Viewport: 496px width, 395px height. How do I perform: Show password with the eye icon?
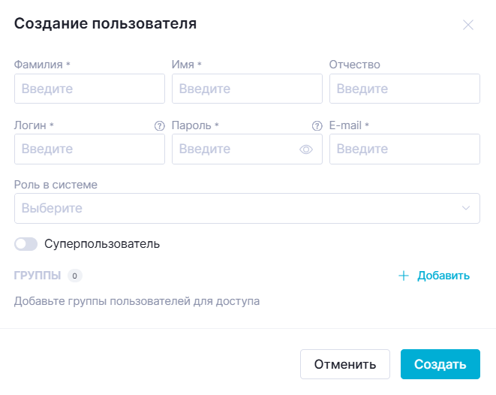[306, 149]
